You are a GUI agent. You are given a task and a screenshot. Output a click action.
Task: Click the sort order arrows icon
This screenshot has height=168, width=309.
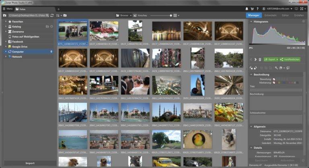pyautogui.click(x=58, y=15)
